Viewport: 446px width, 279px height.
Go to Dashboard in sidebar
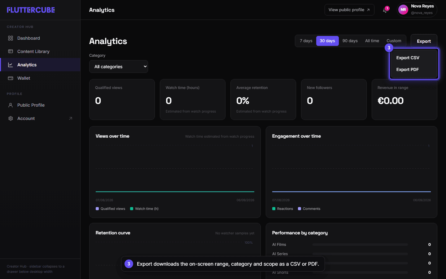coord(40,38)
